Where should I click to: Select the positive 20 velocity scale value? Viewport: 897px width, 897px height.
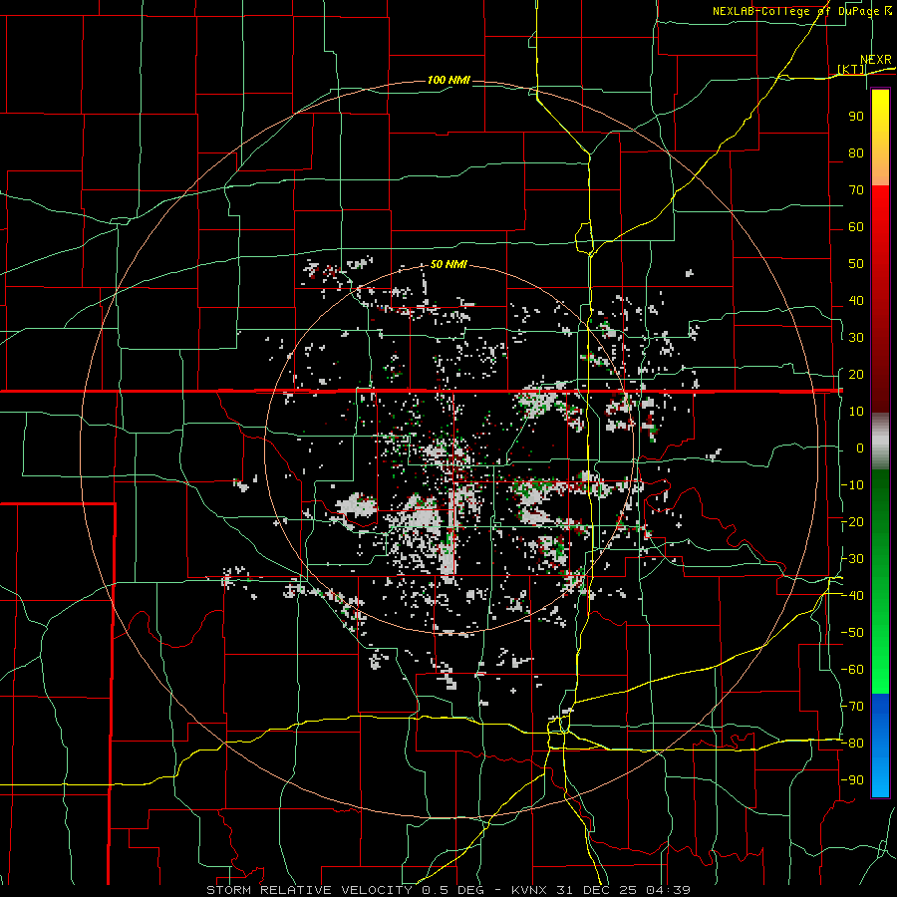click(856, 374)
